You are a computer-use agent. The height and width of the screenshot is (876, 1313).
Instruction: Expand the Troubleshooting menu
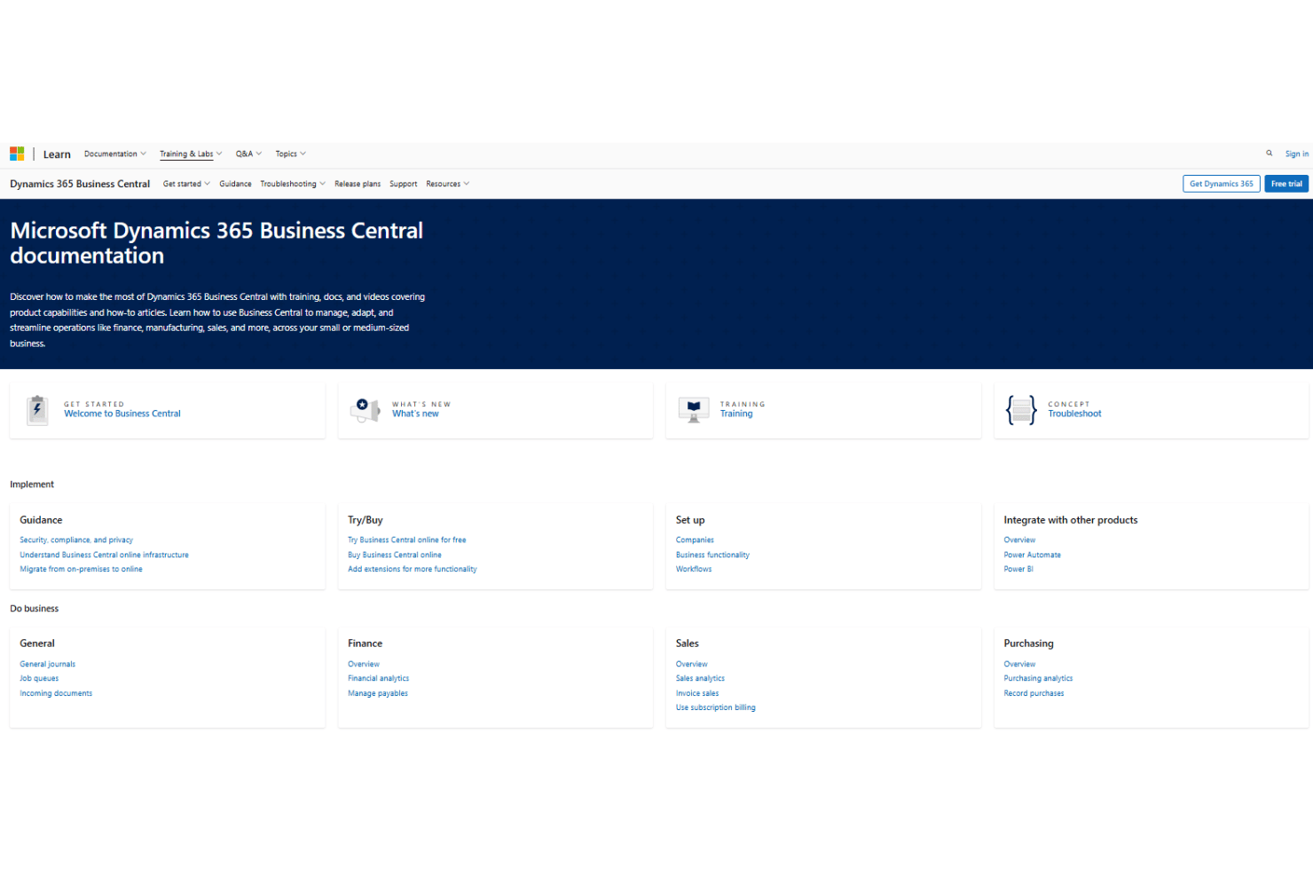[293, 184]
